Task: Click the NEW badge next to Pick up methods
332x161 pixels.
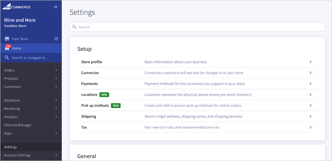Action: (116, 105)
